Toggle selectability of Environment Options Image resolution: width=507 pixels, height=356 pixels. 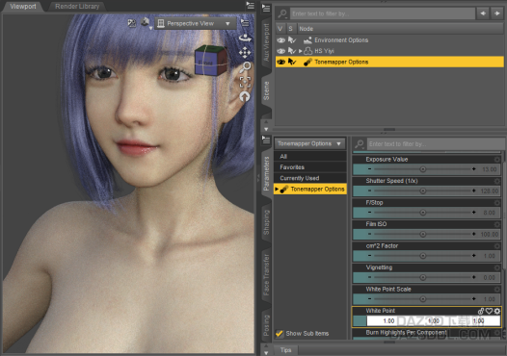click(x=292, y=40)
